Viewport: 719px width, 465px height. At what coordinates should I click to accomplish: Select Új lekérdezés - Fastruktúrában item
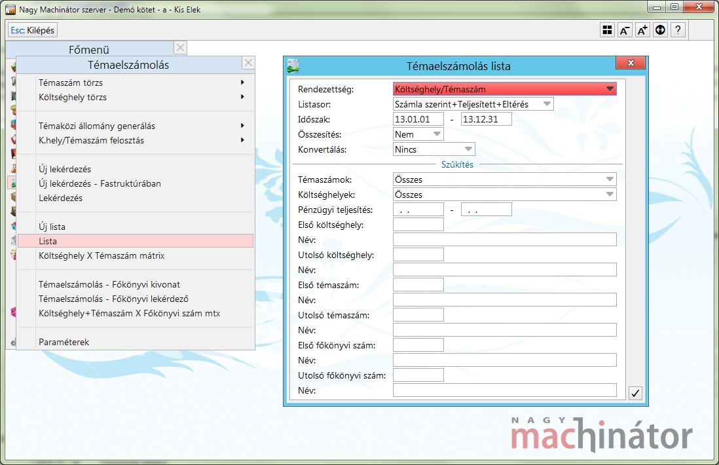[136, 183]
